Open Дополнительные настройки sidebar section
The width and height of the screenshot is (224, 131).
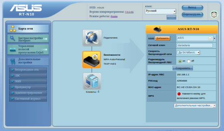tap(28, 61)
